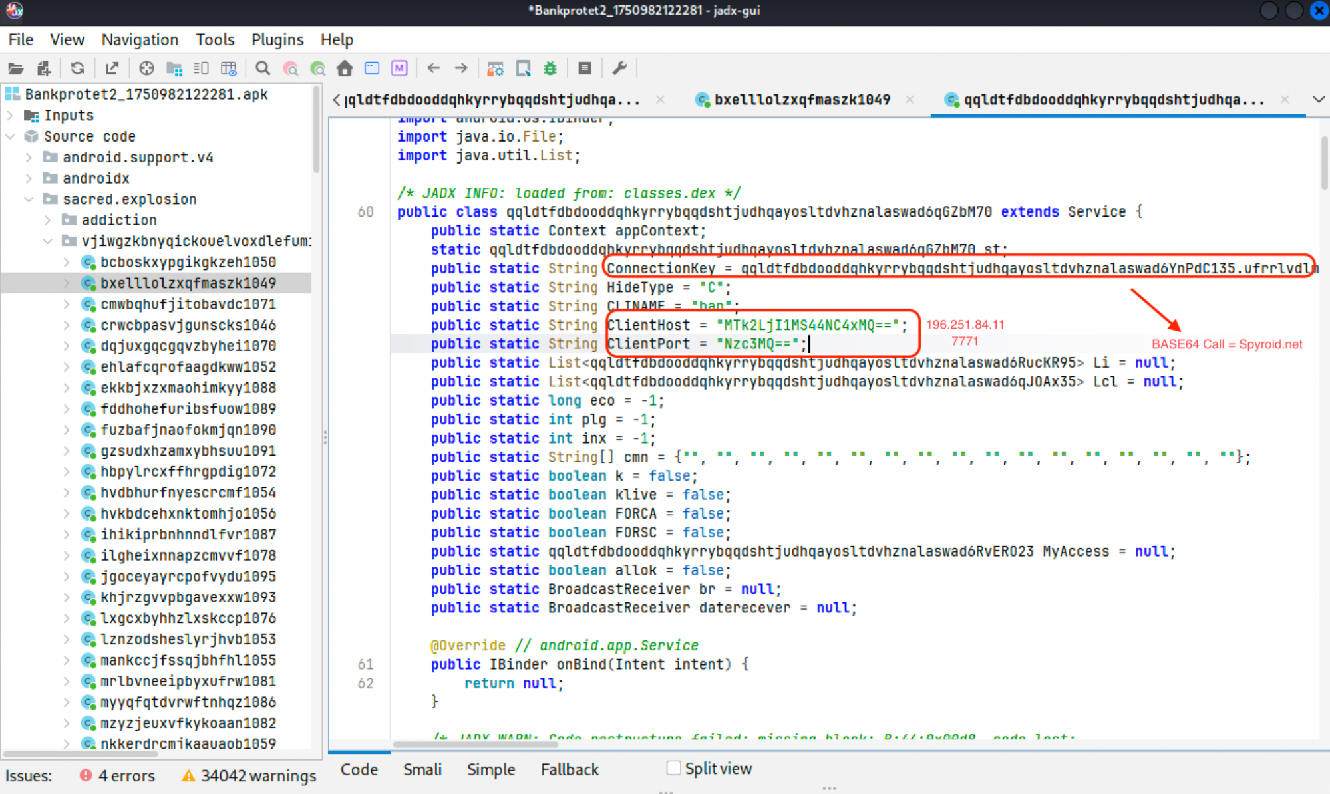Go to the home start page icon
This screenshot has width=1330, height=794.
coord(345,68)
